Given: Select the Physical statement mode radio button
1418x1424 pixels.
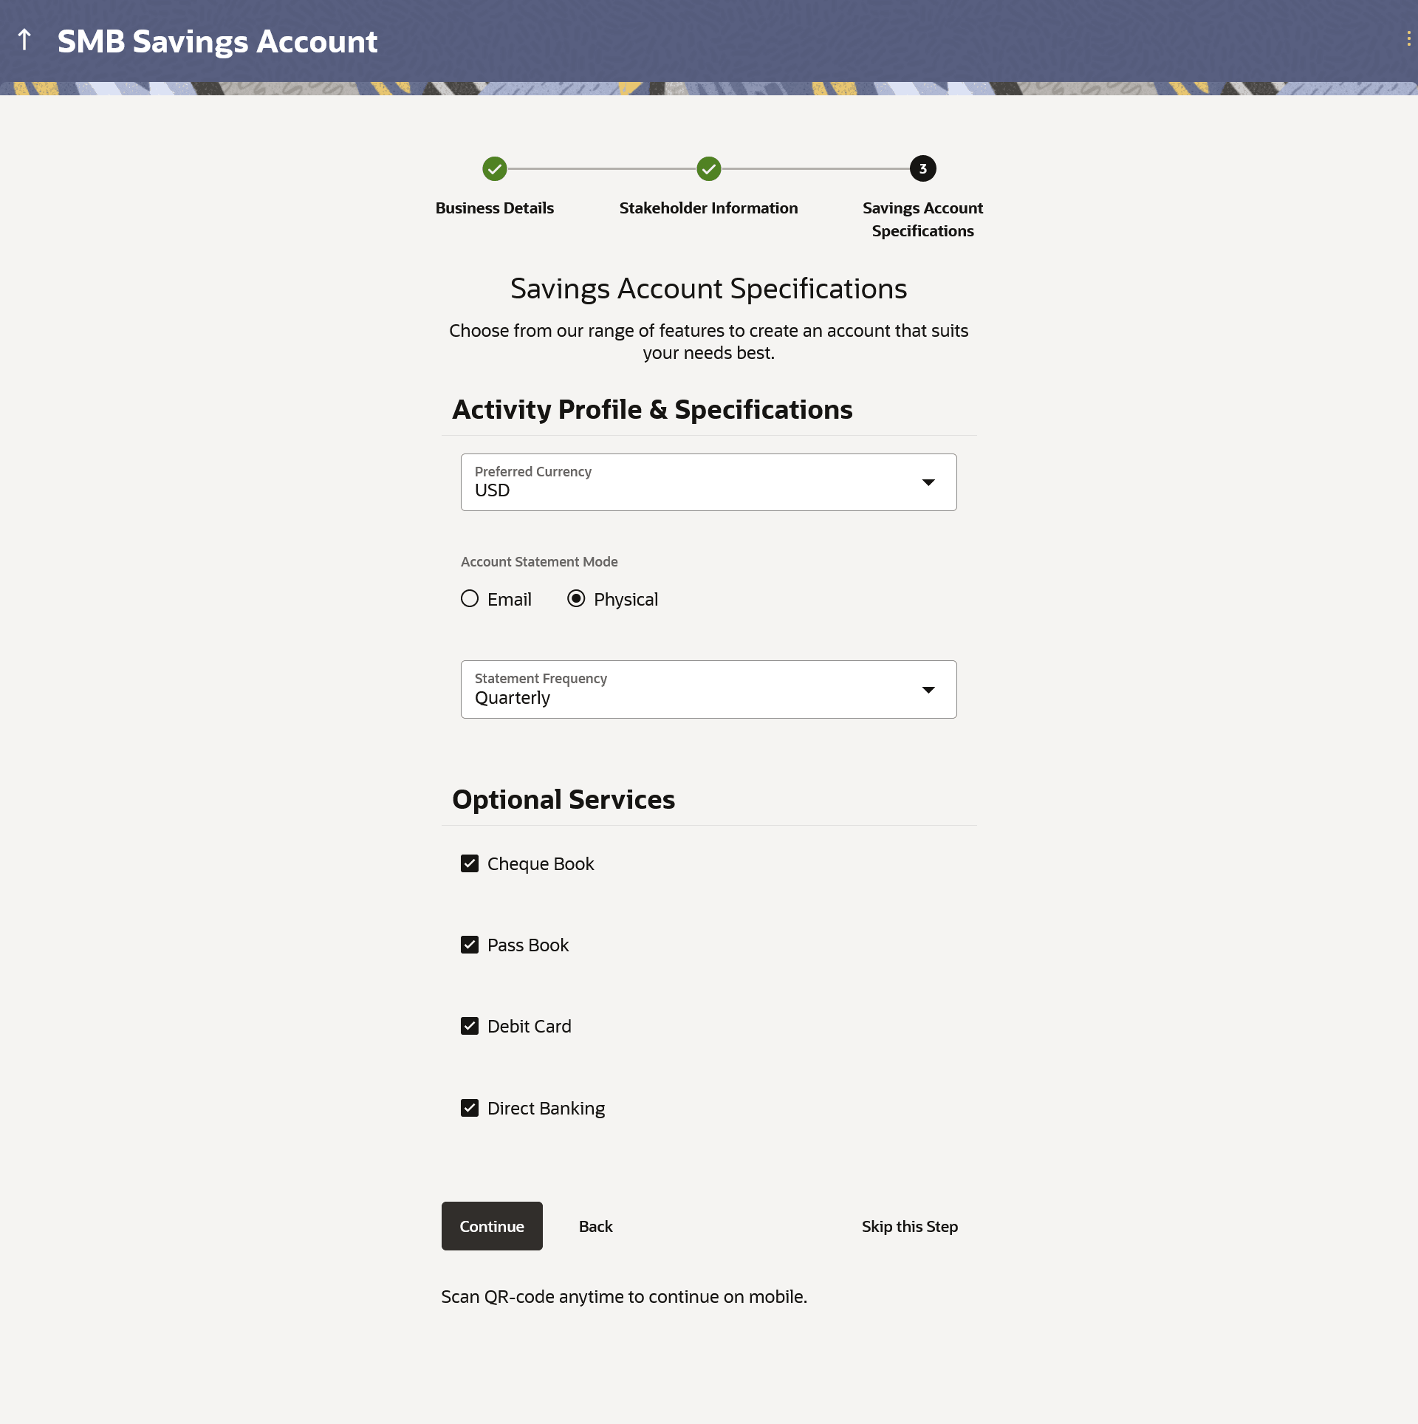Looking at the screenshot, I should (x=576, y=599).
